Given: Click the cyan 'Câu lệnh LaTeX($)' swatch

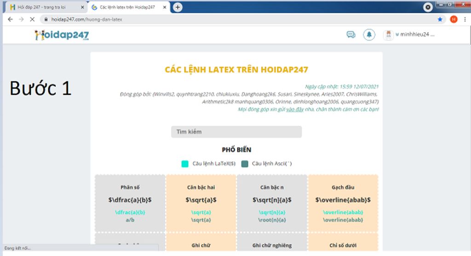Looking at the screenshot, I should tap(185, 163).
